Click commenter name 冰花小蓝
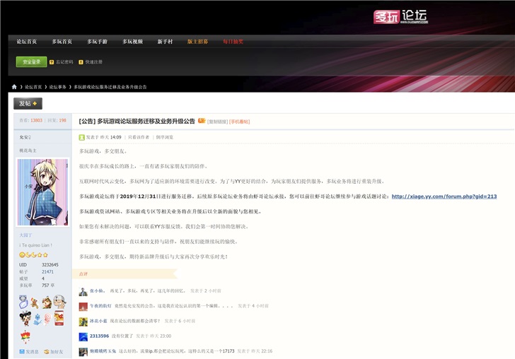The width and height of the screenshot is (515, 359). point(98,321)
